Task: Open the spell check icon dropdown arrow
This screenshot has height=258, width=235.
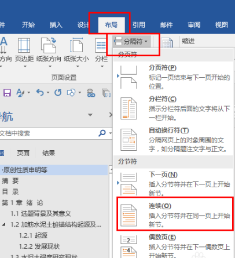Action: coord(28,93)
